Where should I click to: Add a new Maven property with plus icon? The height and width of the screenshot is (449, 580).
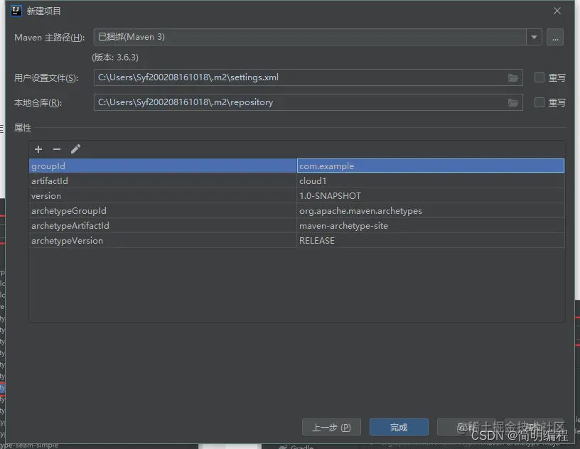[38, 149]
